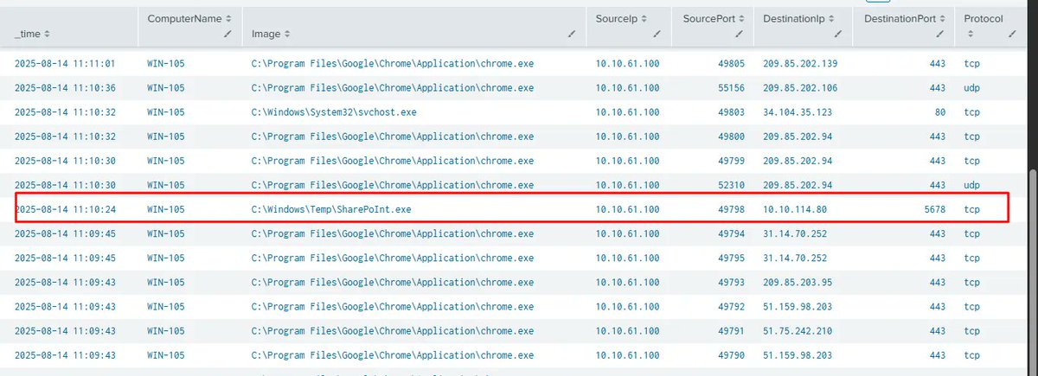
Task: Click source port 49791
Action: 730,331
